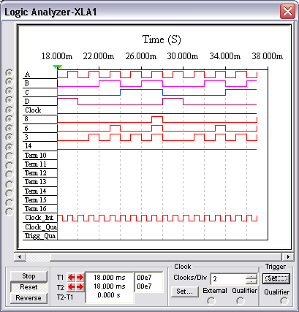Click scrollbar right arrow
The image size is (299, 312).
click(288, 256)
